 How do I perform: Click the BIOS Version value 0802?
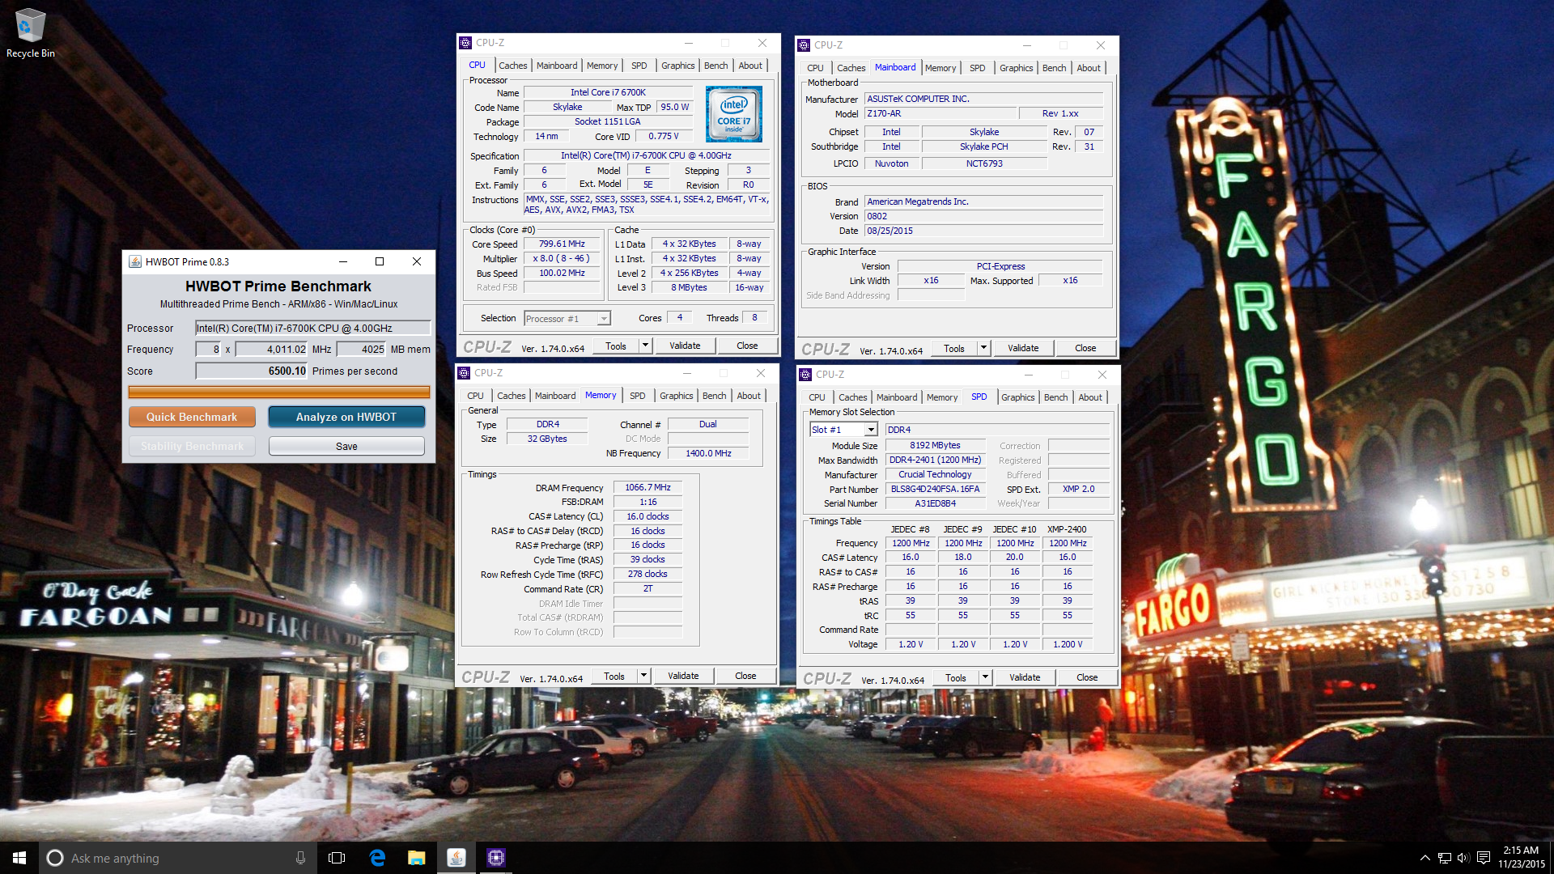pyautogui.click(x=984, y=216)
